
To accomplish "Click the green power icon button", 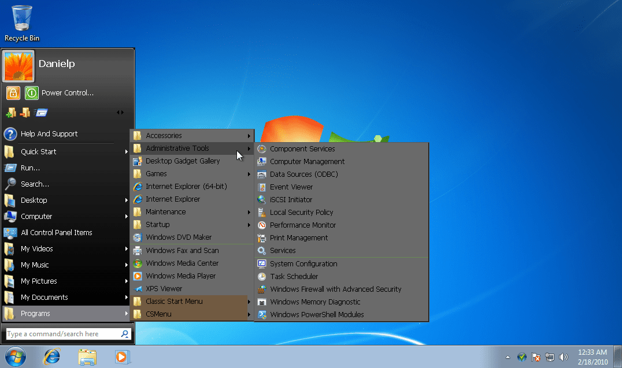I will tap(32, 93).
